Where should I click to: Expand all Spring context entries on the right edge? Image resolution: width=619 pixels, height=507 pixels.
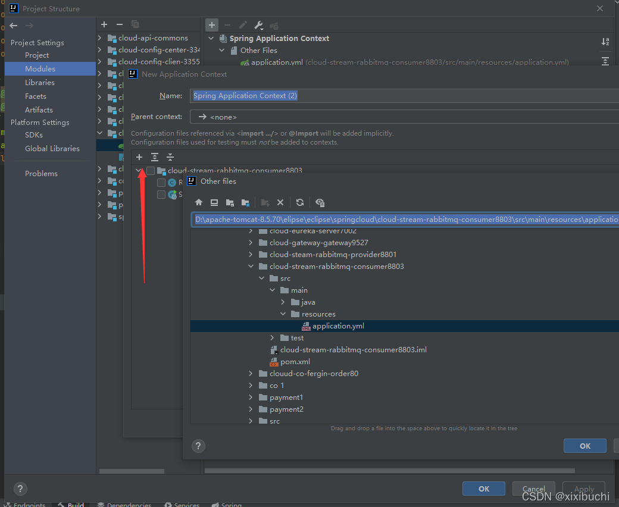point(605,61)
